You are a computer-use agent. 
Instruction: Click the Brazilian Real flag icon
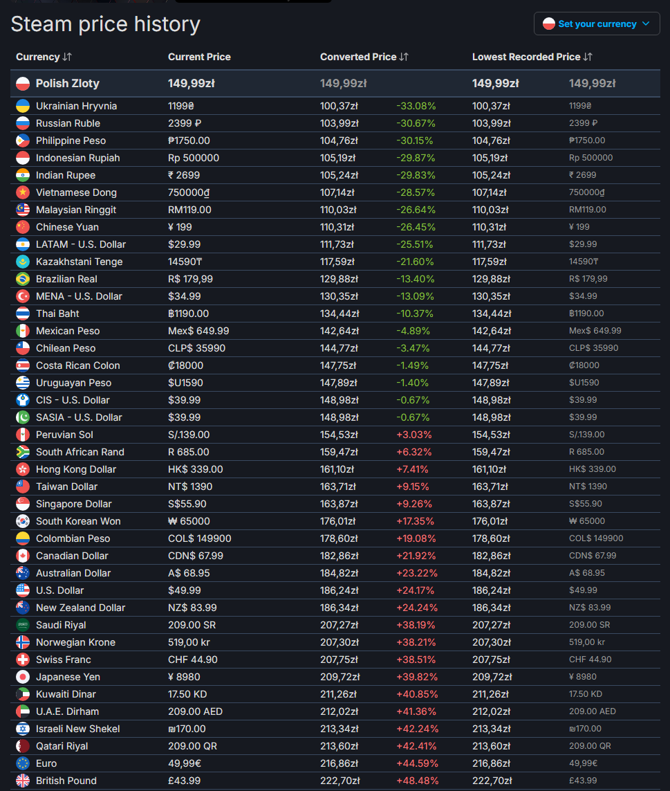tap(23, 279)
